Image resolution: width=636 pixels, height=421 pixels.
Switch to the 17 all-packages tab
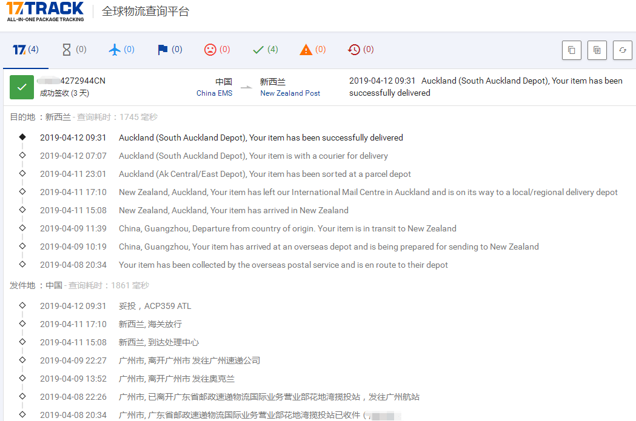pos(25,49)
